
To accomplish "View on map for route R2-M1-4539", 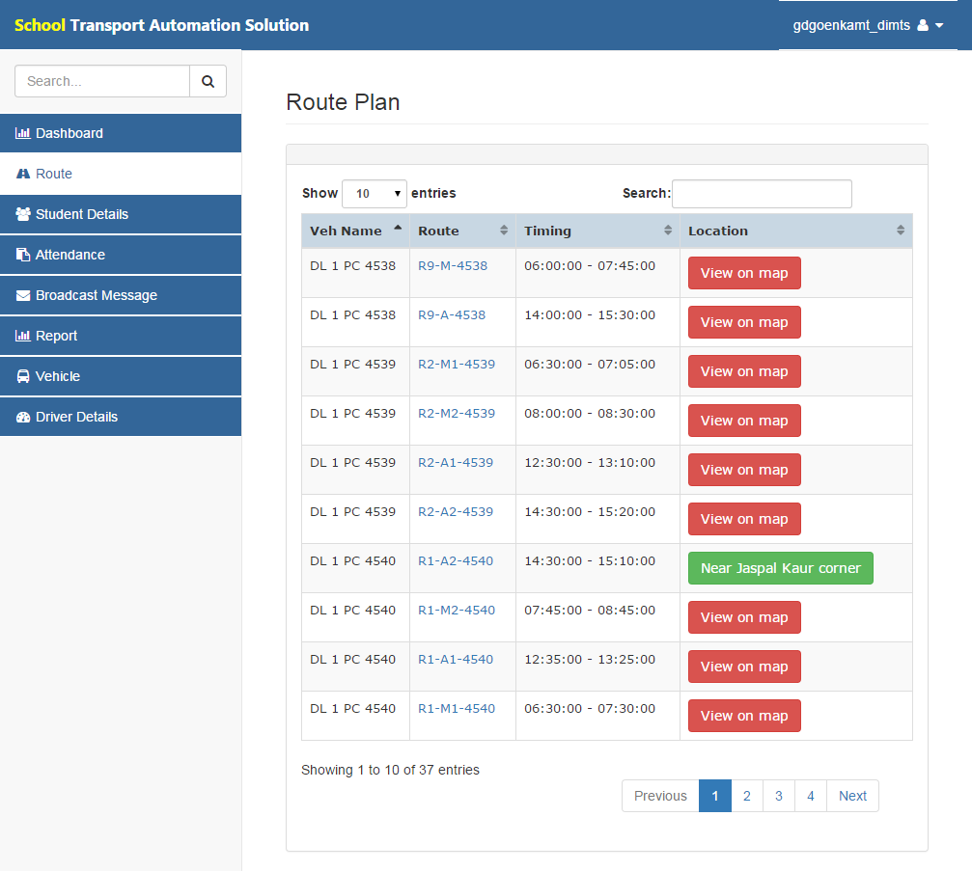I will [744, 371].
